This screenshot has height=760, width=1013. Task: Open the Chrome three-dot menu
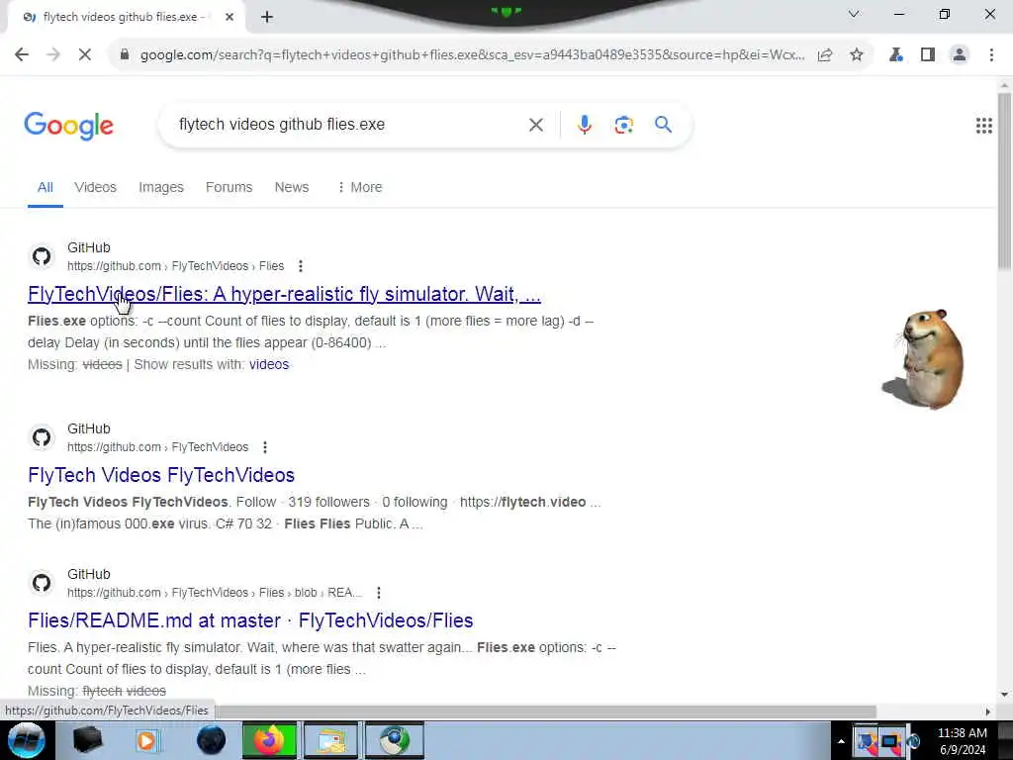991,55
